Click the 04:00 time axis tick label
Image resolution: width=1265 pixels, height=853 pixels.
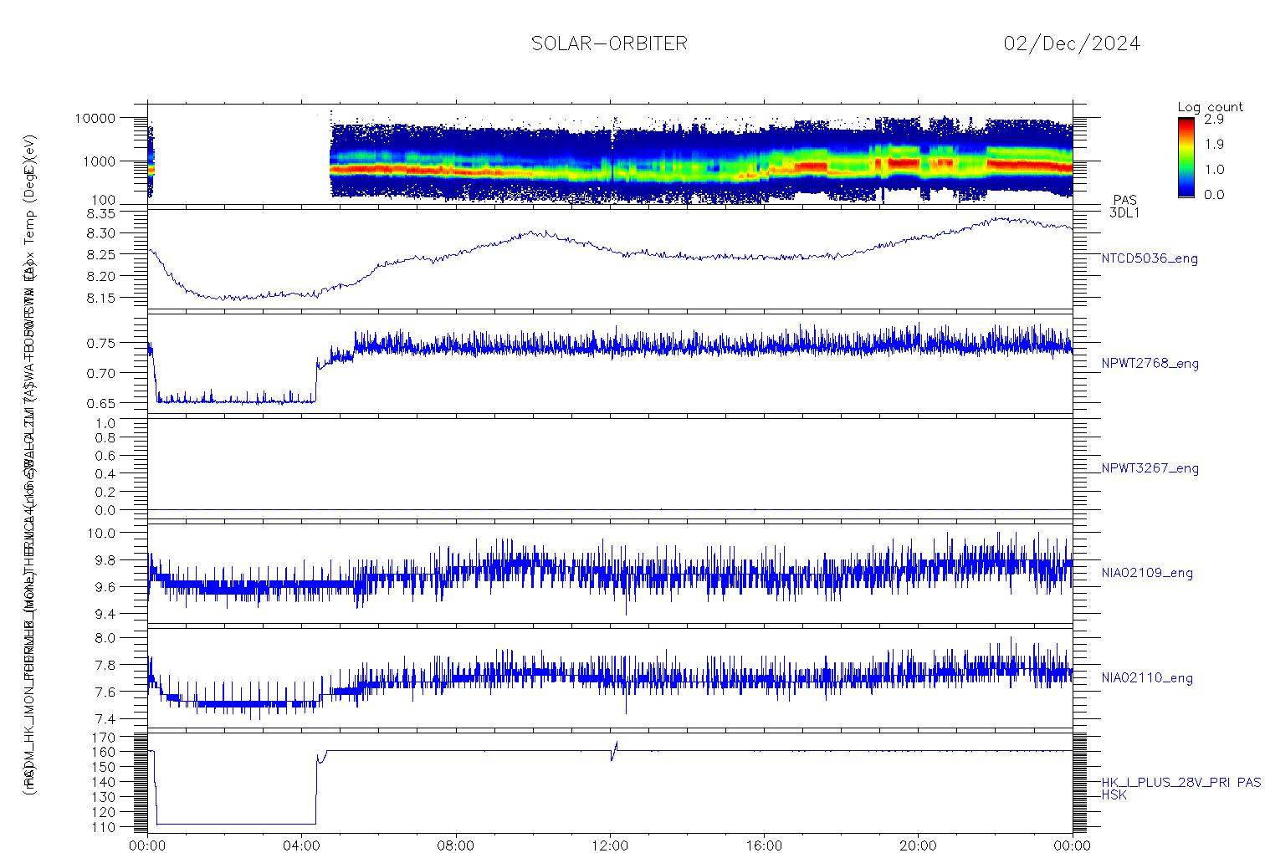click(302, 845)
